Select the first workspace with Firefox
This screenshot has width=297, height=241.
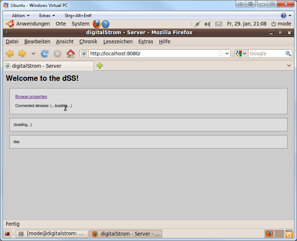269,234
